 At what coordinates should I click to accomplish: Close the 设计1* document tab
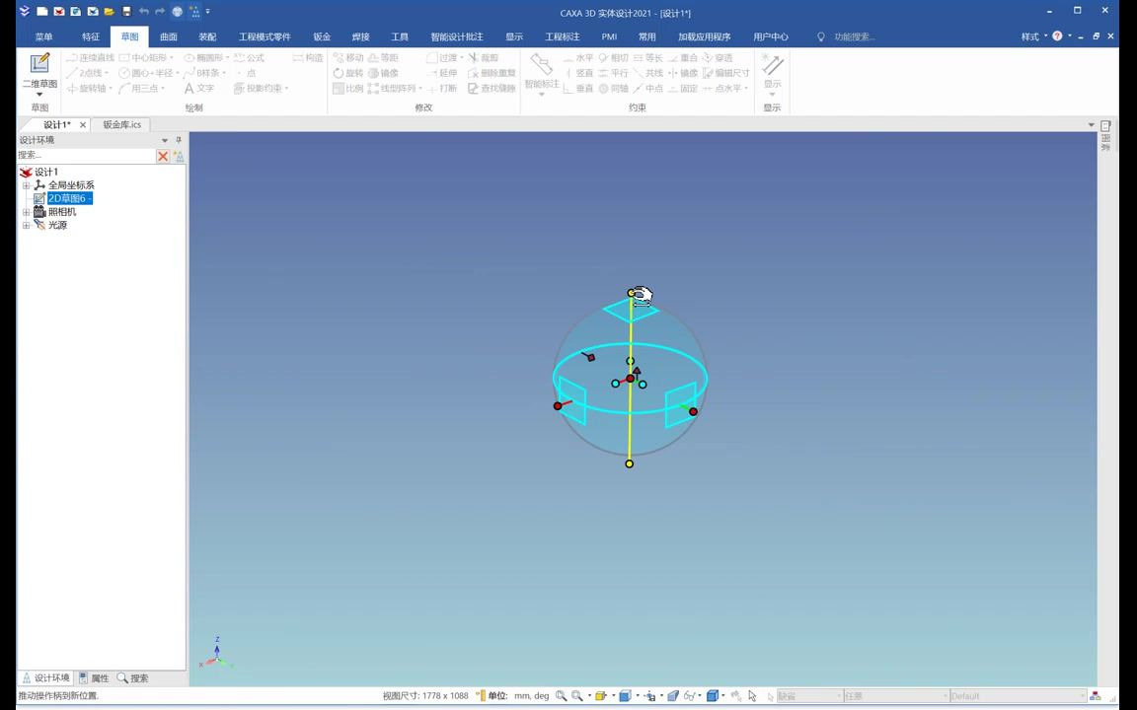83,124
